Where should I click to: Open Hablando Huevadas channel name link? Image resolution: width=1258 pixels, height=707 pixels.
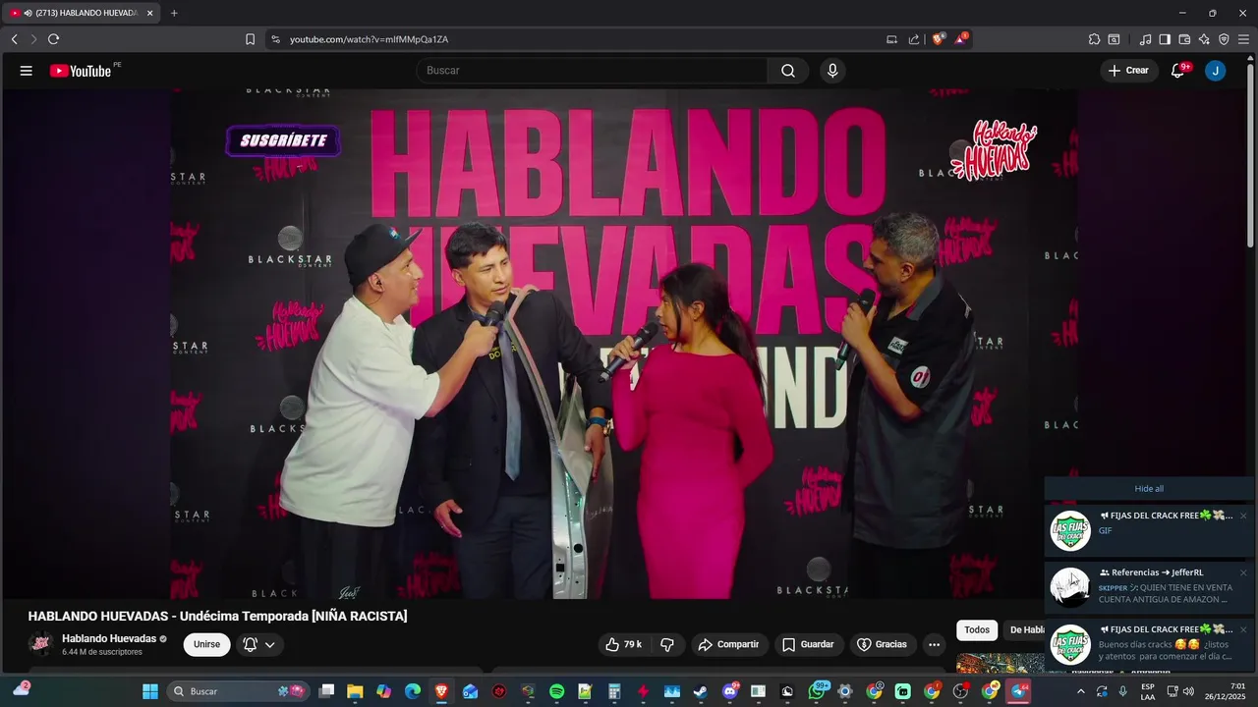tap(109, 638)
